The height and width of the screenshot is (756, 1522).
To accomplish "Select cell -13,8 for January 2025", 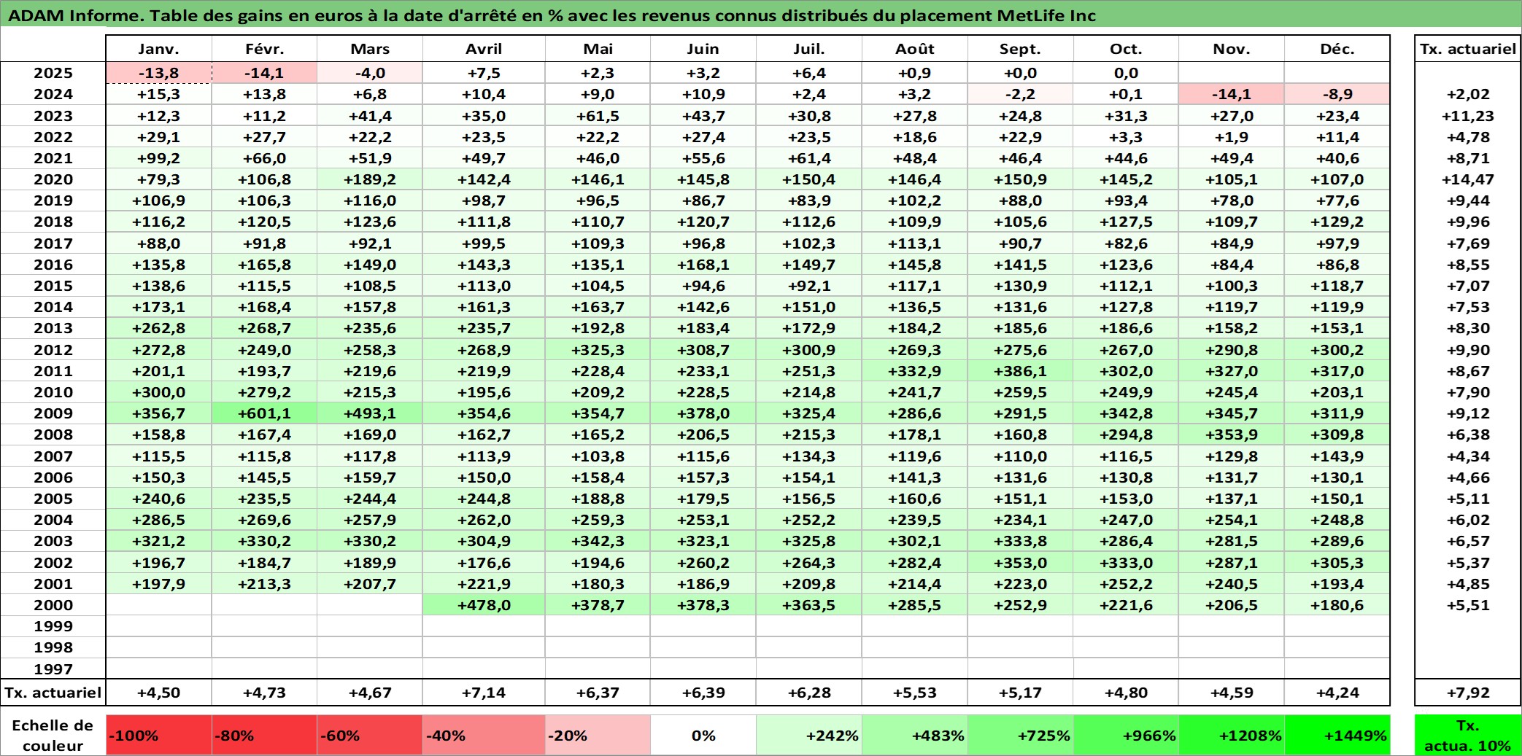I will click(159, 73).
